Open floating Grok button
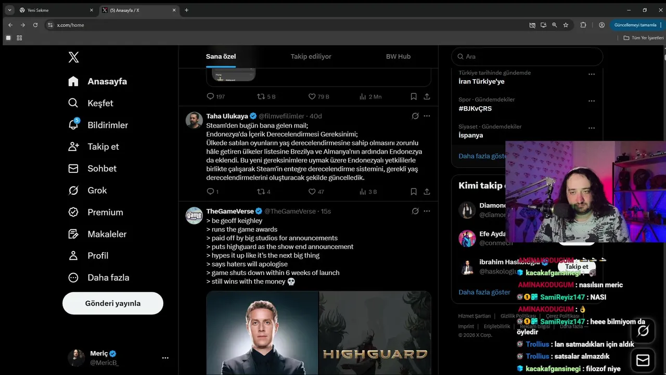 pyautogui.click(x=643, y=330)
